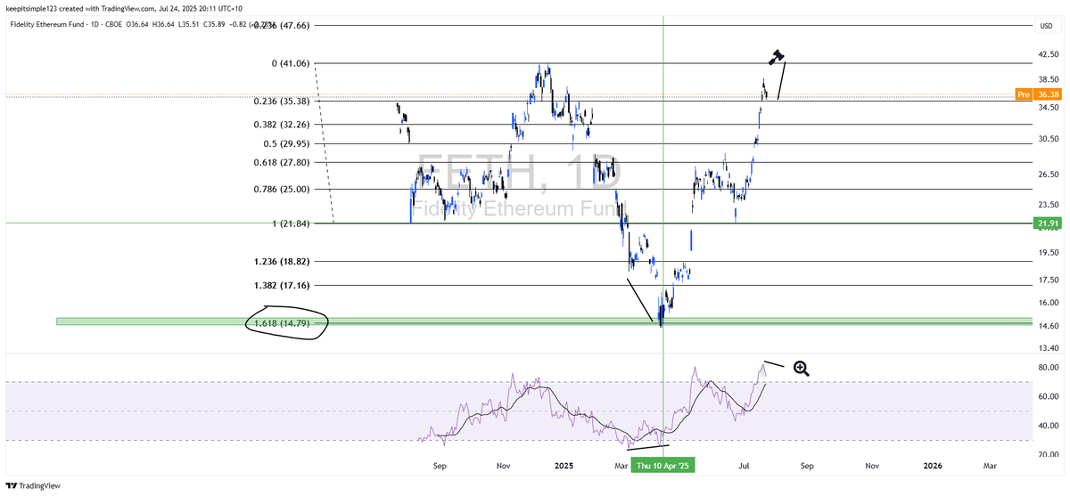Image resolution: width=1070 pixels, height=496 pixels.
Task: Click the TradingView logo at bottom
Action: pyautogui.click(x=34, y=485)
